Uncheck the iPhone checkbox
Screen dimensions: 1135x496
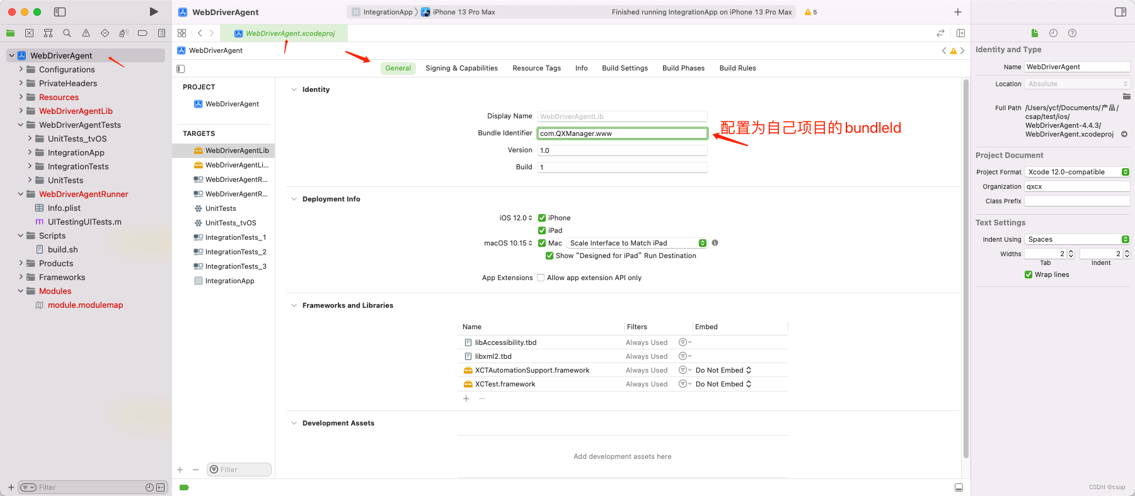point(542,218)
